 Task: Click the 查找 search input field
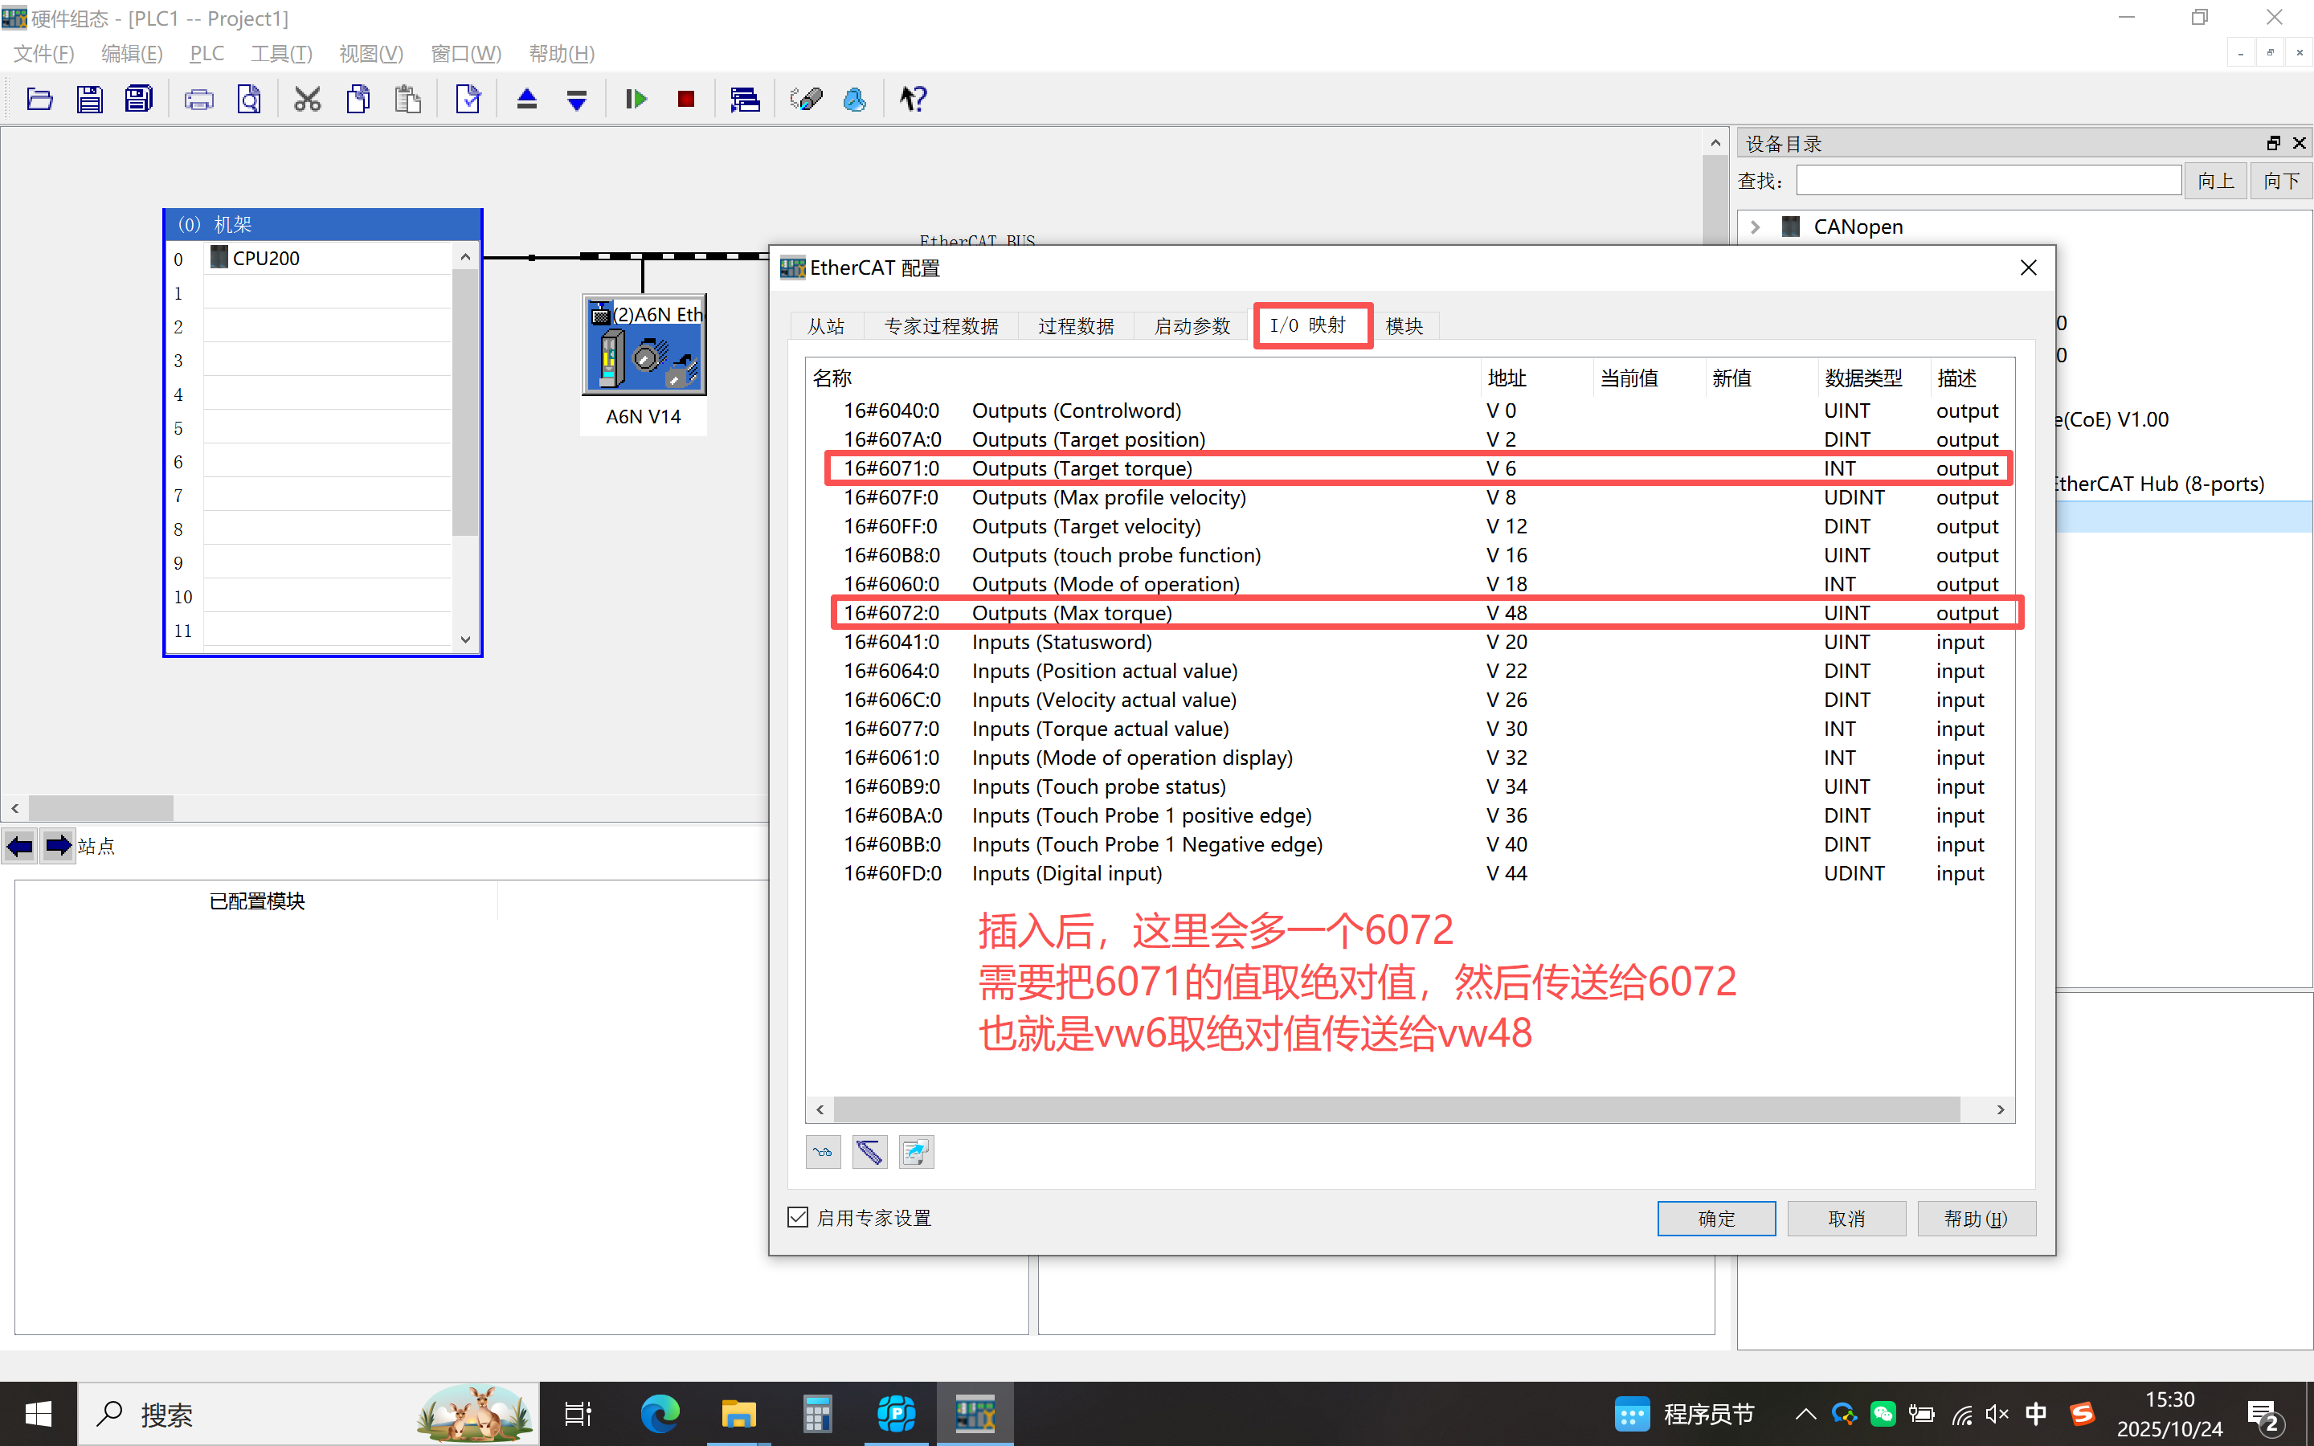click(1988, 180)
